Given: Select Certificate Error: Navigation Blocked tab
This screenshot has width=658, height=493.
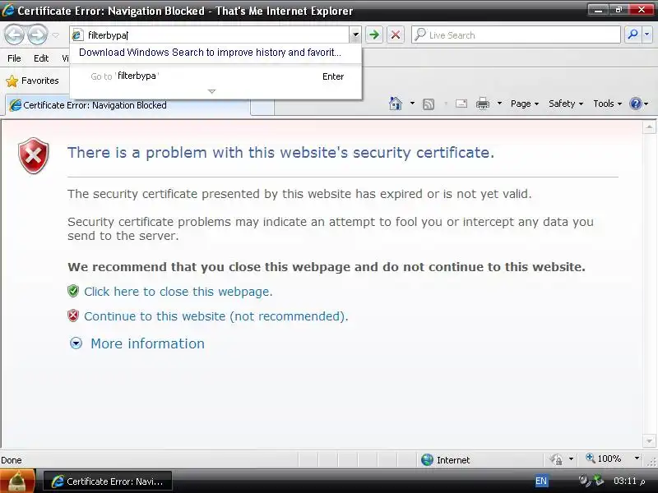Looking at the screenshot, I should tap(127, 105).
